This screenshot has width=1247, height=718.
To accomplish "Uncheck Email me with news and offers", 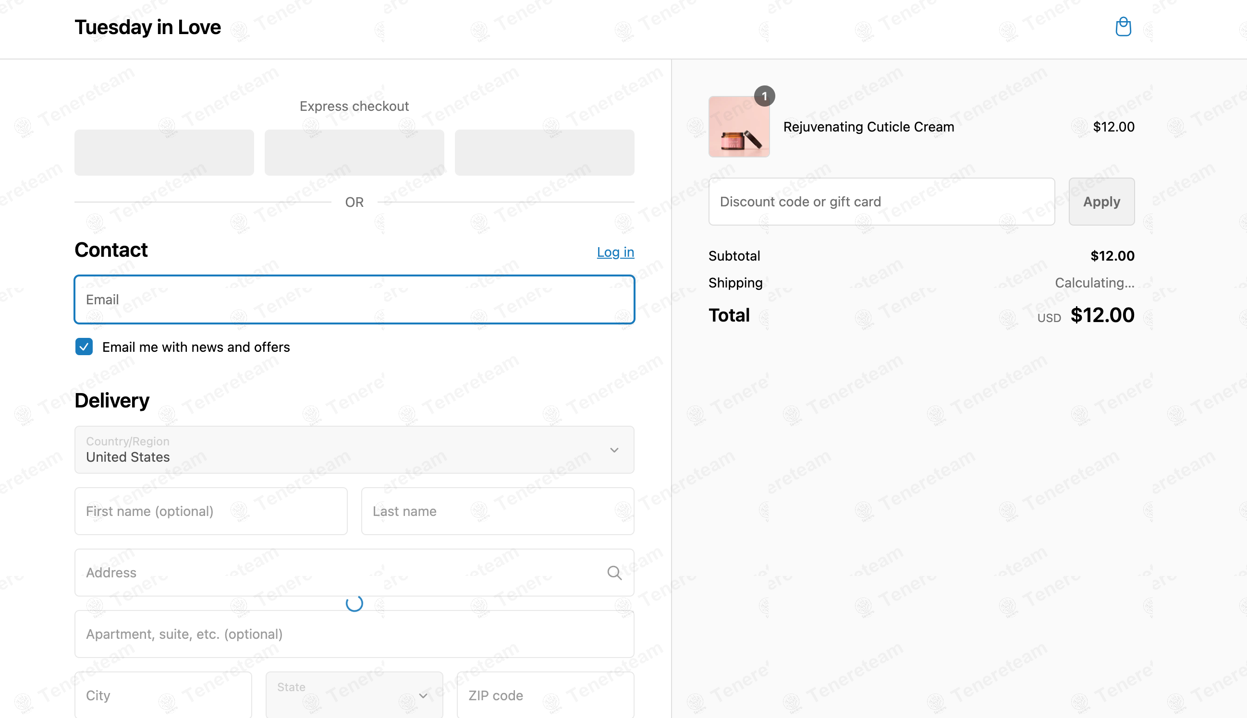I will (x=84, y=347).
